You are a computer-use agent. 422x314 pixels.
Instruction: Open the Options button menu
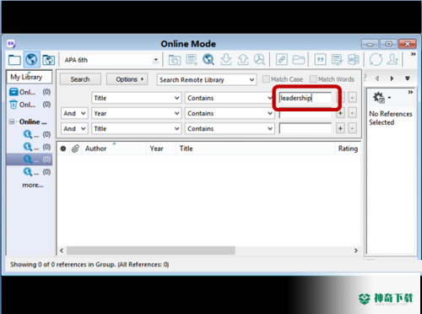point(127,79)
